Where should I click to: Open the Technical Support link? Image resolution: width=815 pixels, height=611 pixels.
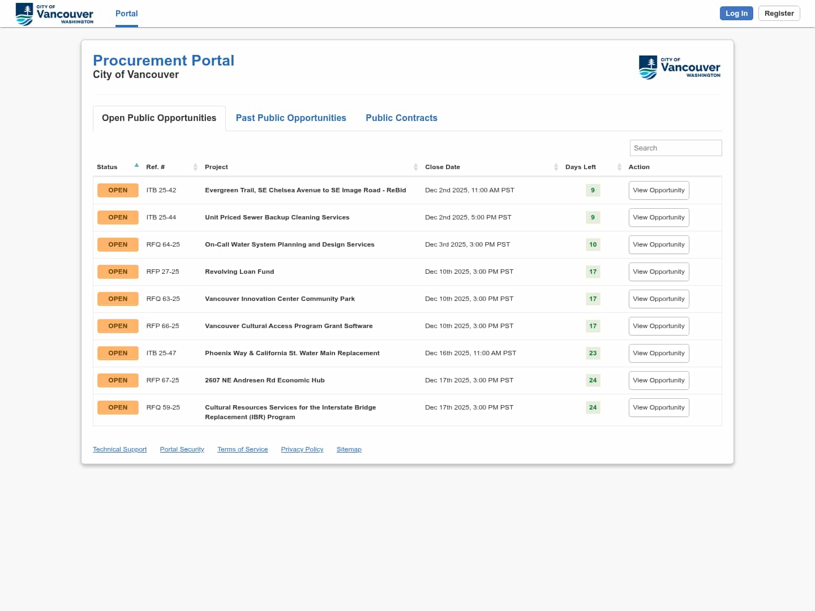[119, 449]
